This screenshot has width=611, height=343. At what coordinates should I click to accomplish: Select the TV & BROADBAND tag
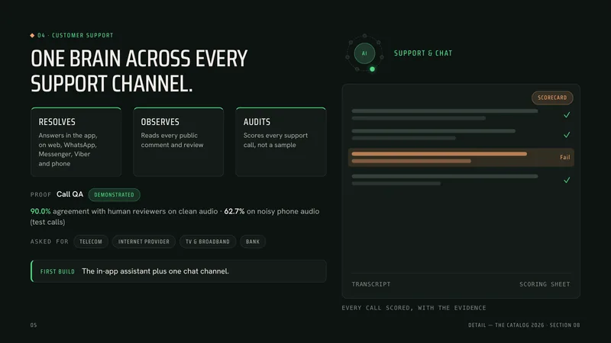click(x=208, y=242)
